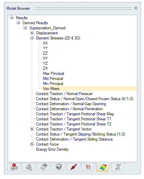Select the Superposition_Derived item

(x=47, y=28)
